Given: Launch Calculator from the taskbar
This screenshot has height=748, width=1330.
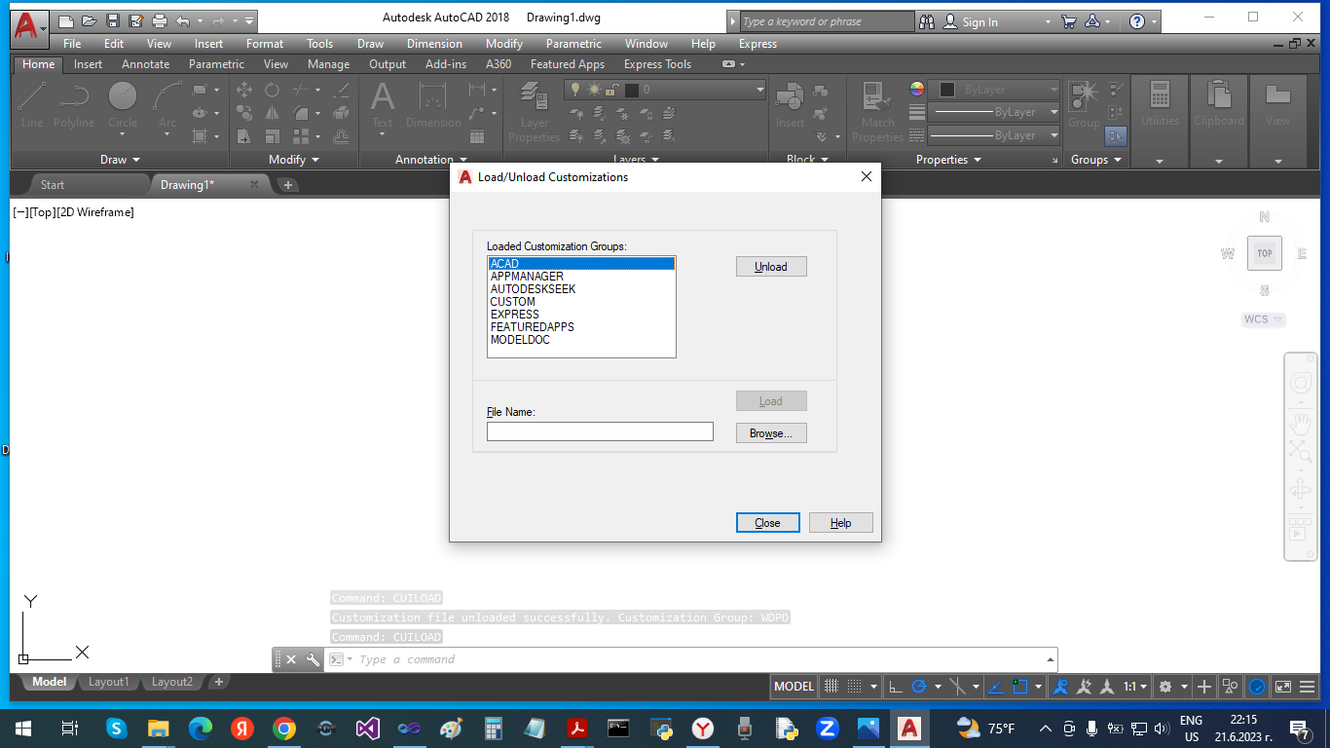Looking at the screenshot, I should [x=493, y=728].
